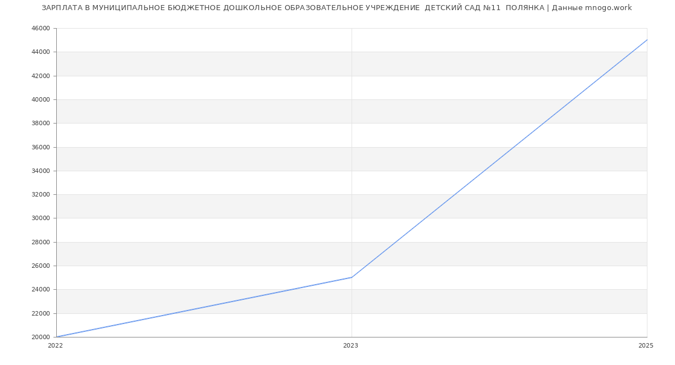Select the 26000 y-axis label
Image resolution: width=675 pixels, height=365 pixels.
(x=42, y=266)
